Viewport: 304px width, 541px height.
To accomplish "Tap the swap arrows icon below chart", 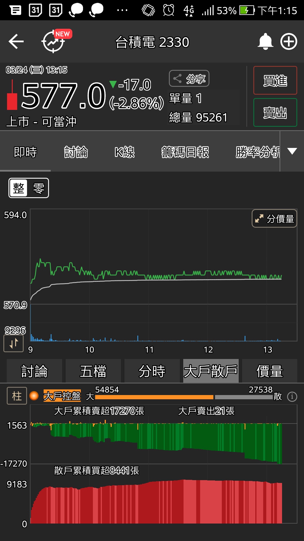I will pos(14,343).
